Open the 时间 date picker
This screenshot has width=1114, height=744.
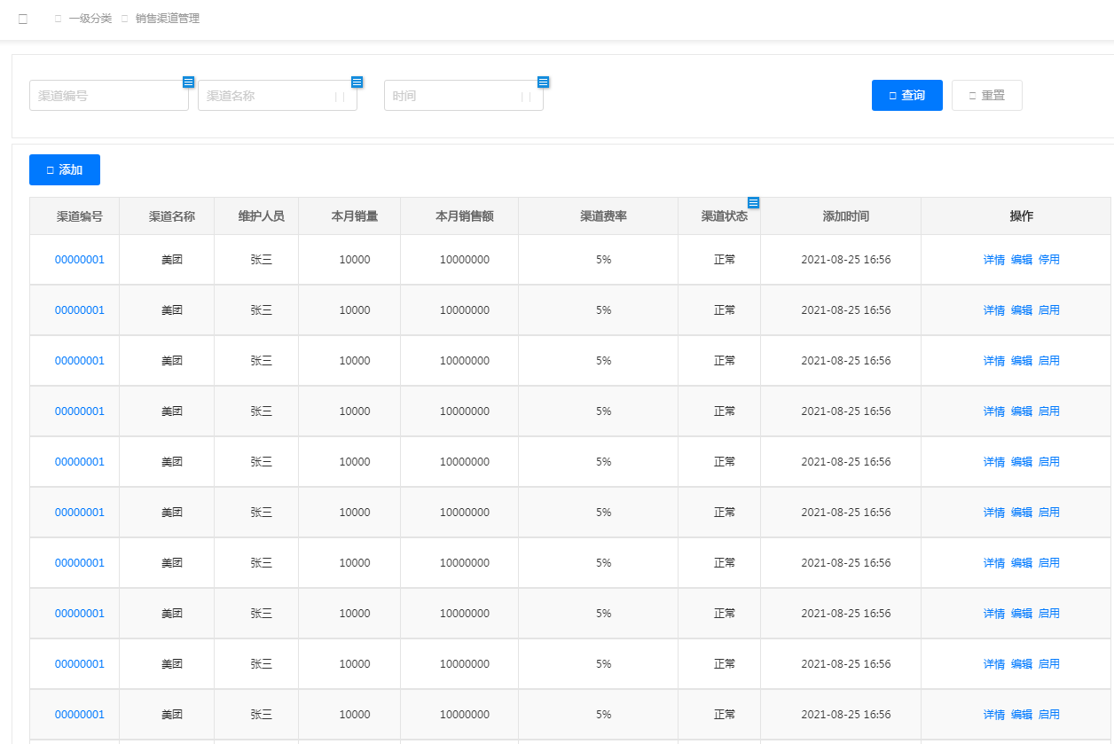point(464,96)
